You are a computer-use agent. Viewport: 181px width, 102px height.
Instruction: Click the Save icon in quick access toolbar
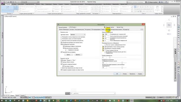11,2
